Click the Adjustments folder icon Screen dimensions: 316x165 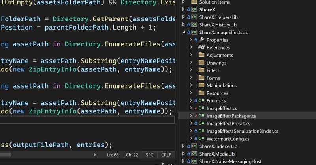[x=201, y=55]
